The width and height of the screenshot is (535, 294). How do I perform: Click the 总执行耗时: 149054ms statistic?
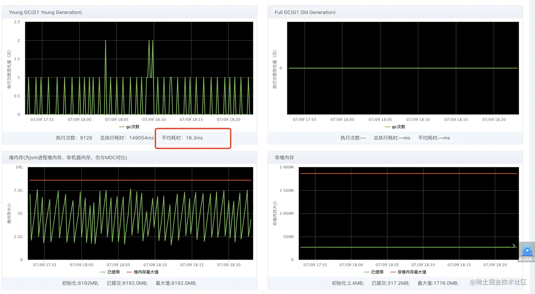[127, 138]
